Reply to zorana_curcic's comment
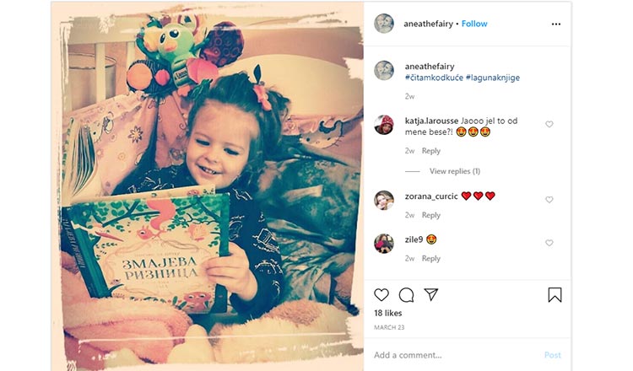 click(430, 215)
